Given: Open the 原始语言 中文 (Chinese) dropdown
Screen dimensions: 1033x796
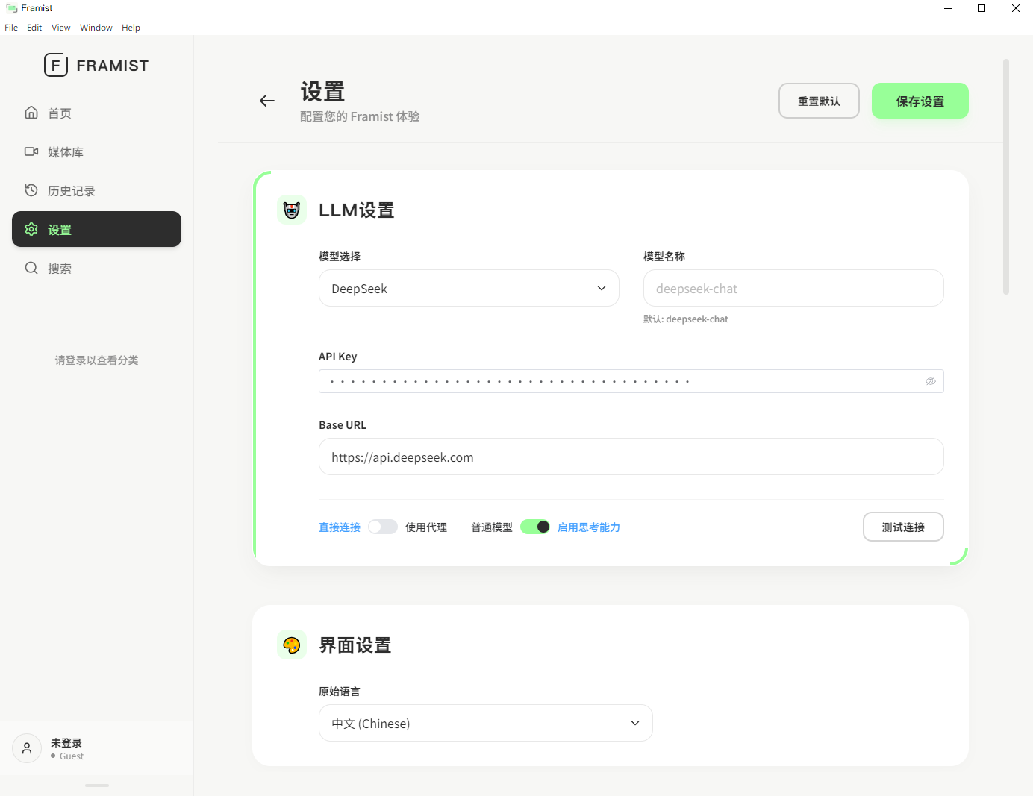Looking at the screenshot, I should (x=486, y=723).
